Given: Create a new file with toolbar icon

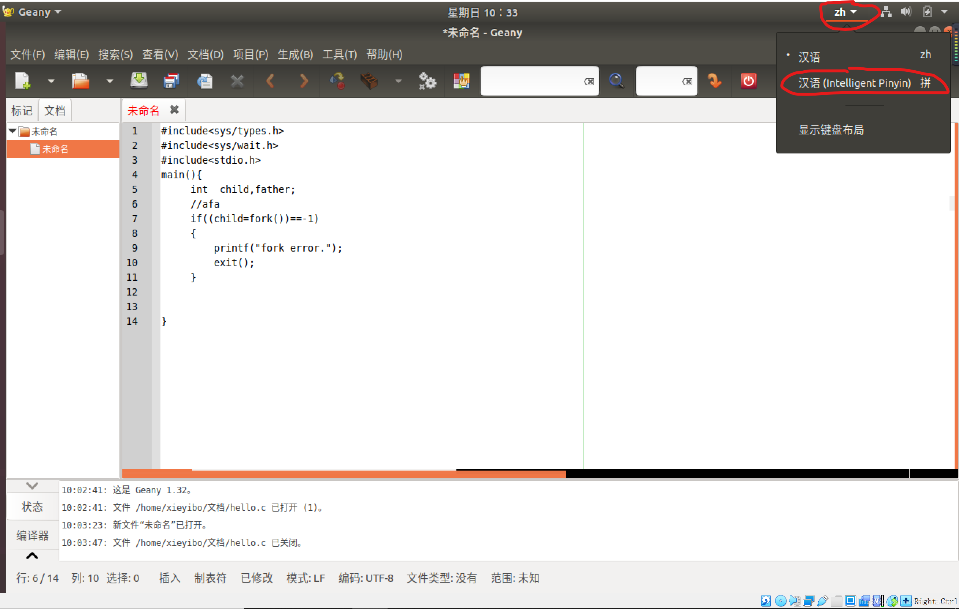Looking at the screenshot, I should click(x=23, y=81).
